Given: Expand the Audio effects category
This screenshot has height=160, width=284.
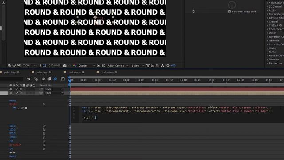Looking at the screenshot, I should pyautogui.click(x=267, y=10).
